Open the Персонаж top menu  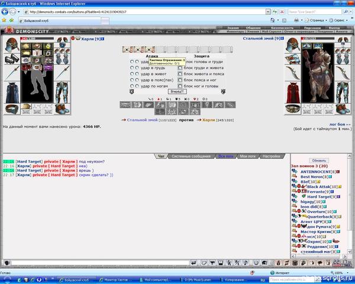click(312, 28)
